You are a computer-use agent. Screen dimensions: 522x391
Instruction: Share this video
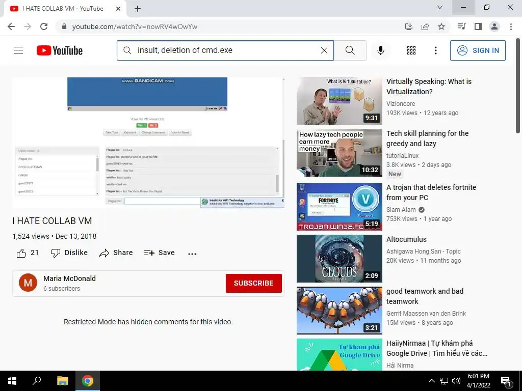pos(116,253)
